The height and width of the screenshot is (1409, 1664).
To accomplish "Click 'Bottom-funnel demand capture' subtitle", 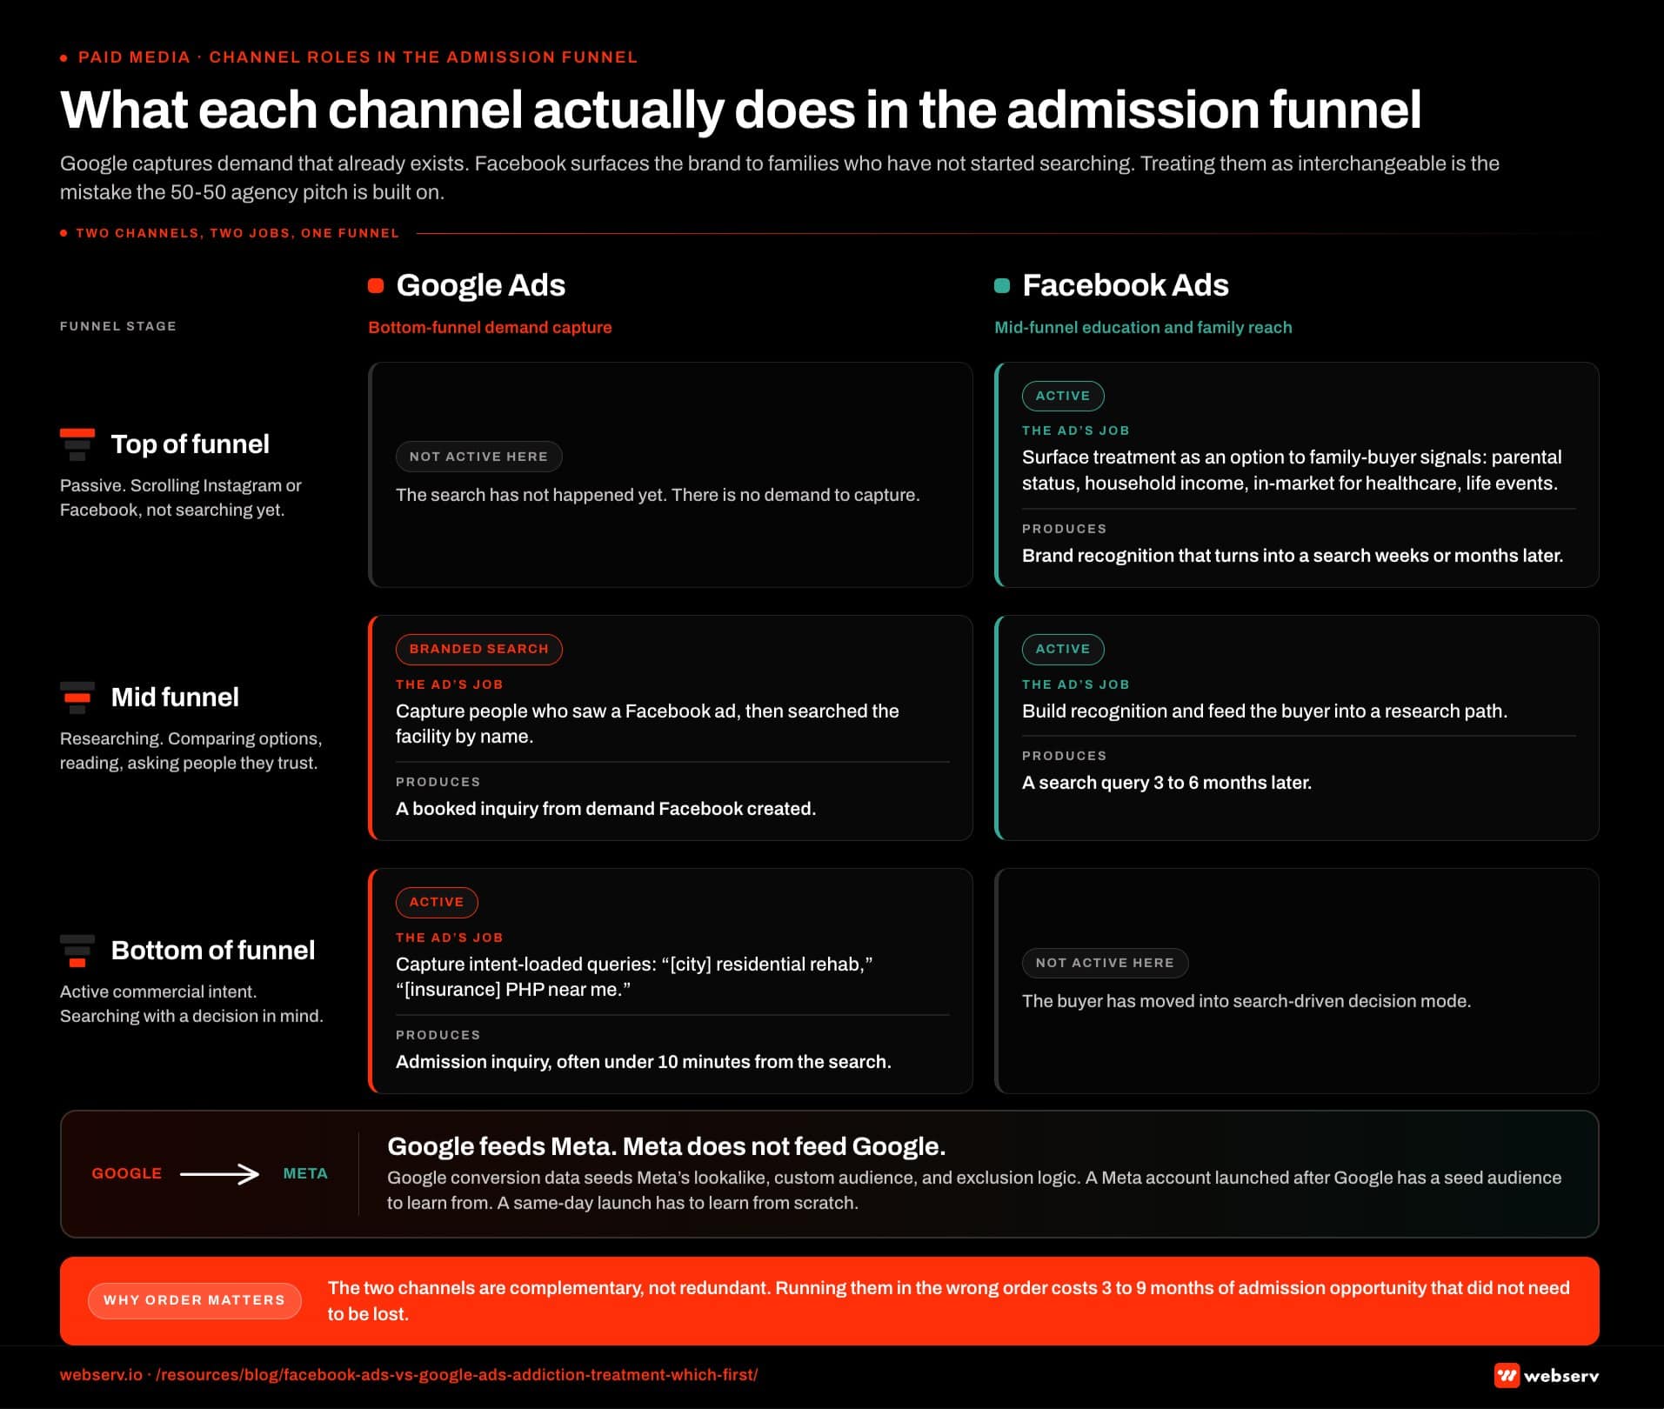I will tap(490, 328).
